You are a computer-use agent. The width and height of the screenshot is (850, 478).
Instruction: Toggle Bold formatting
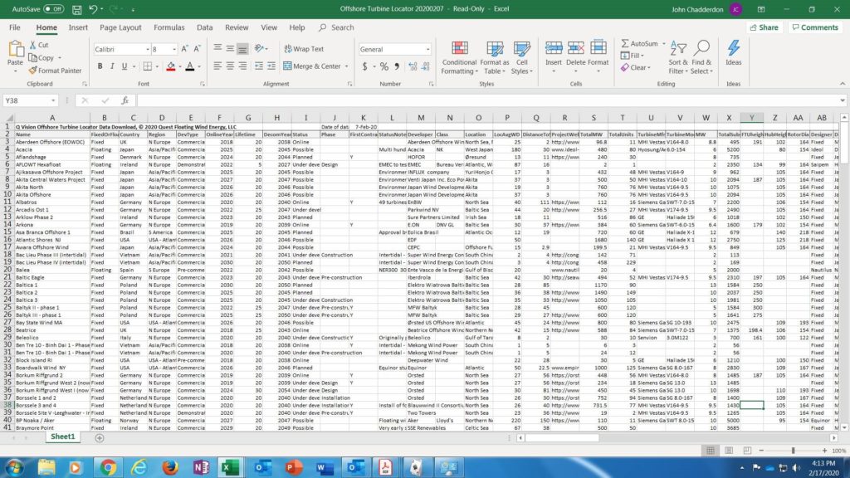[x=100, y=66]
